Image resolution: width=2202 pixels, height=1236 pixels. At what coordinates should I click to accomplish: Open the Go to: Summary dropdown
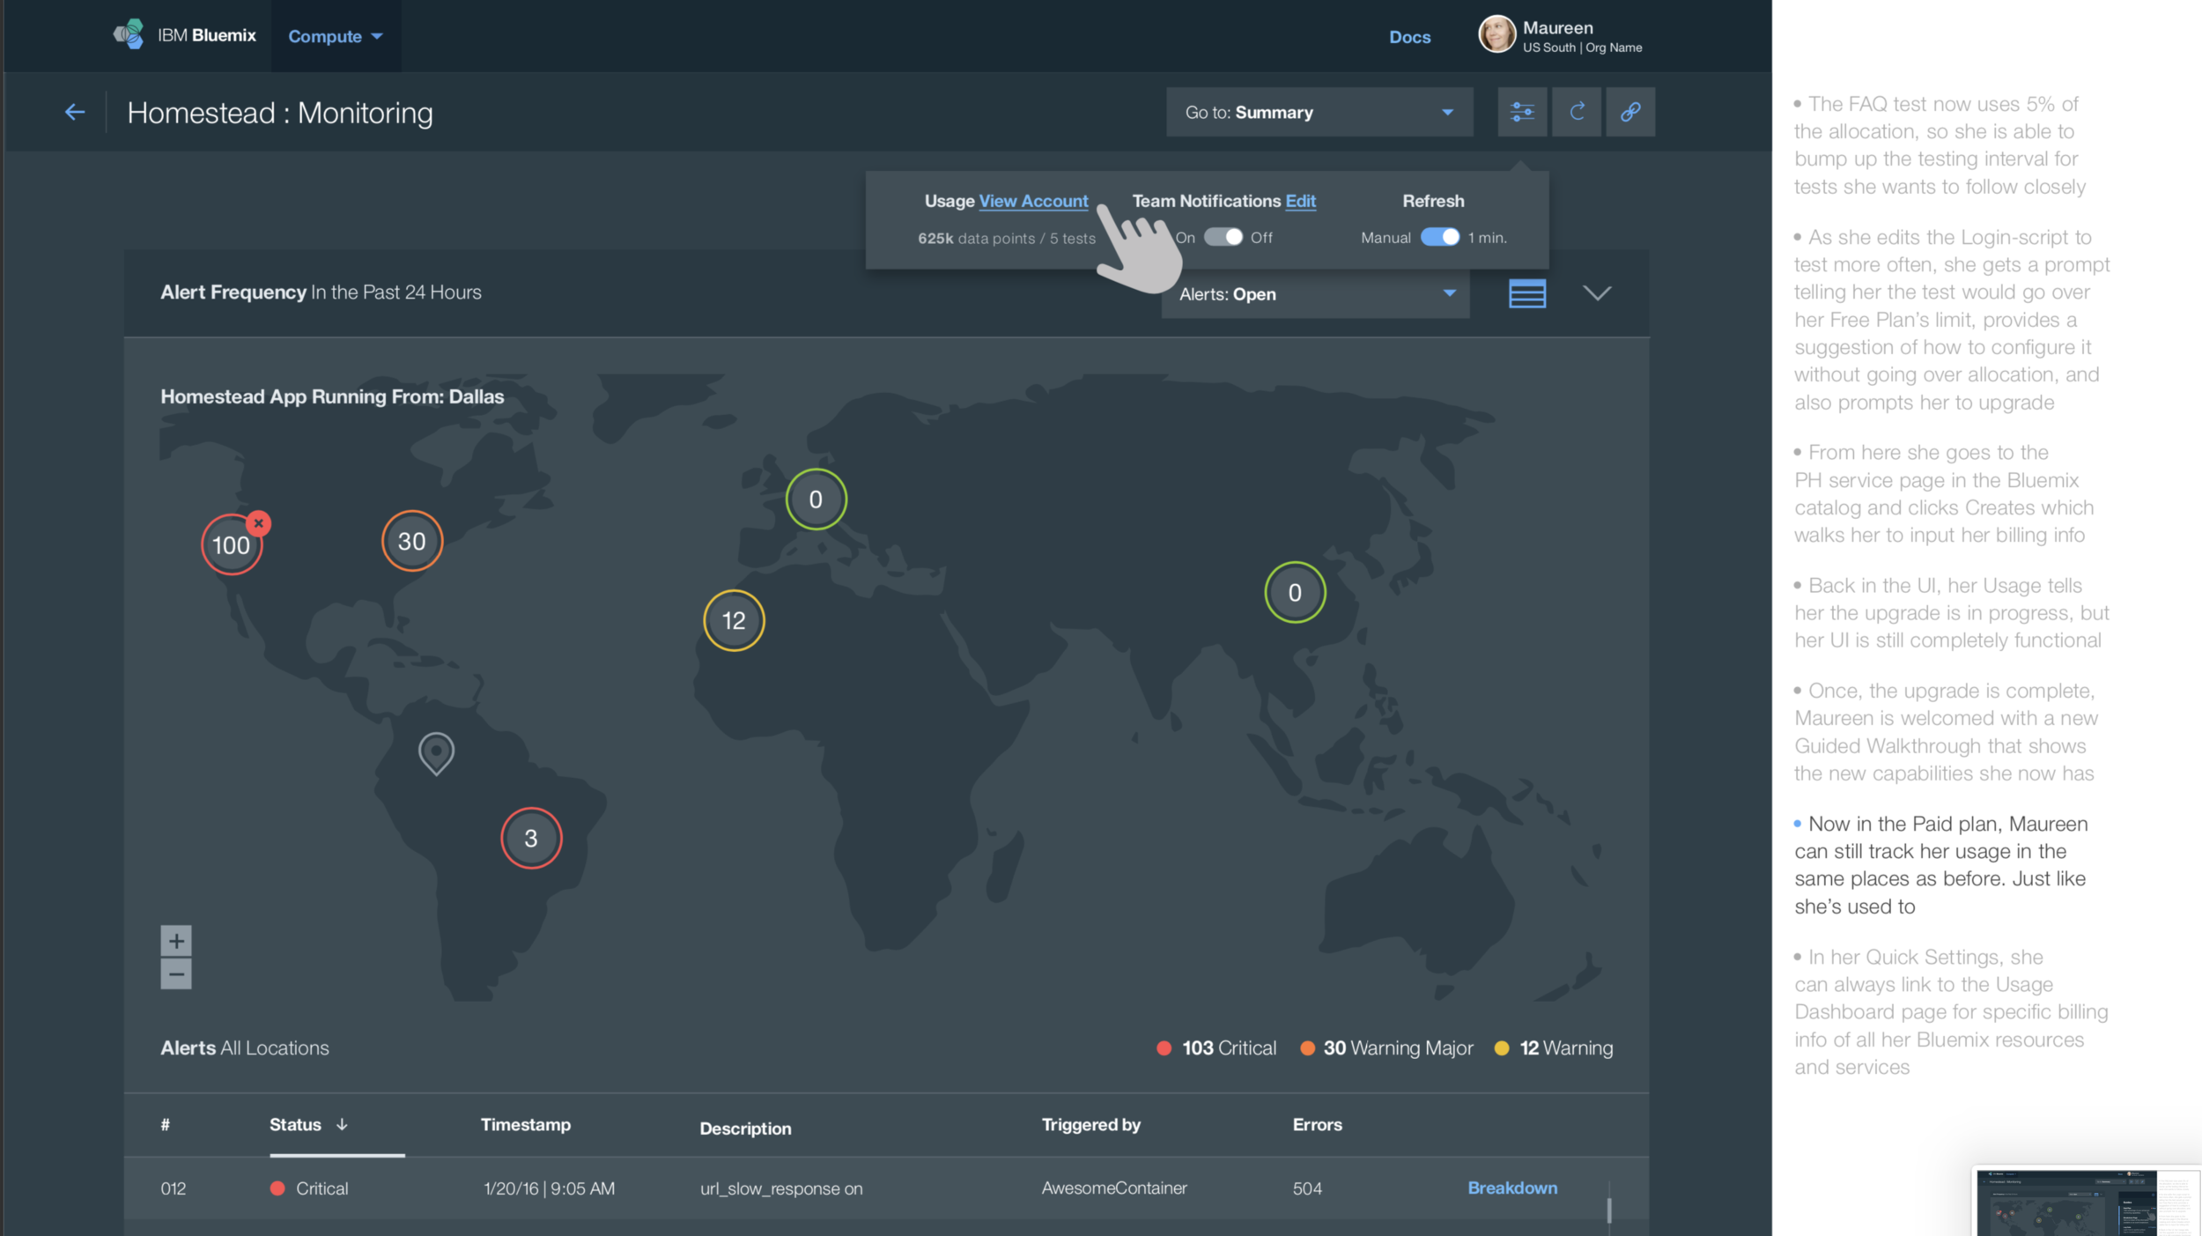pyautogui.click(x=1319, y=112)
